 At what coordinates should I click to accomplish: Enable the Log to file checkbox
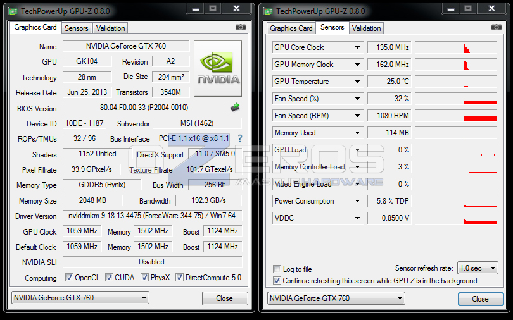pos(277,269)
